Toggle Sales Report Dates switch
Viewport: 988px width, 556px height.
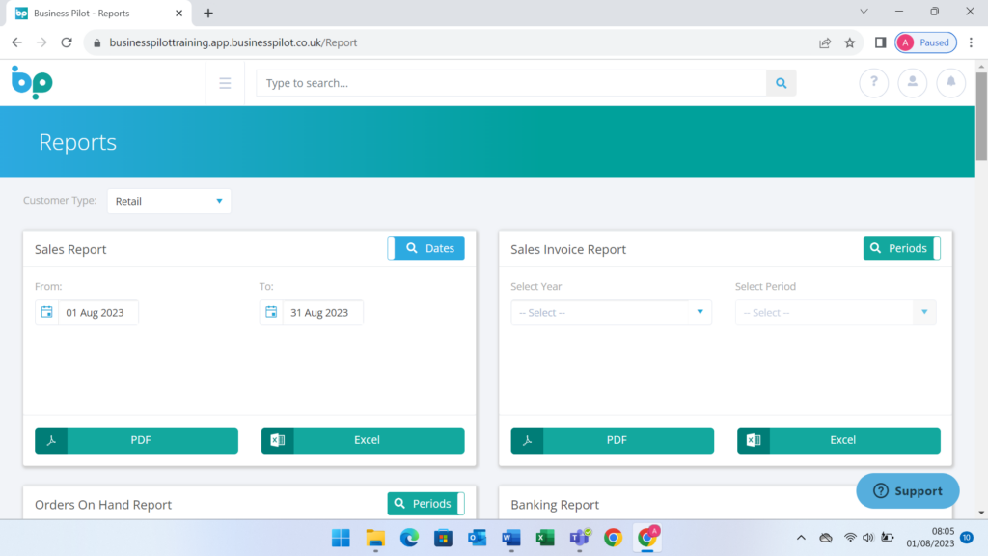pyautogui.click(x=425, y=248)
